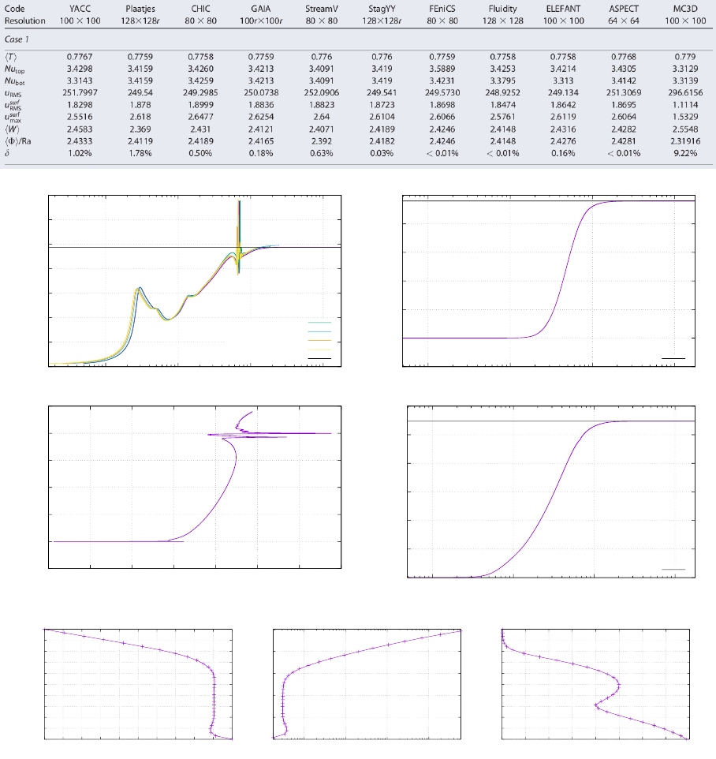Open the middle-right sigmoid plot with gray line

point(551,492)
